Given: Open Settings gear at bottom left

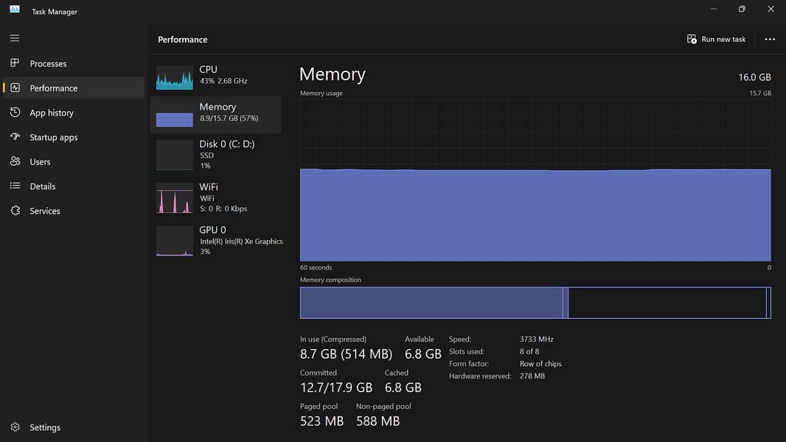Looking at the screenshot, I should click(15, 427).
